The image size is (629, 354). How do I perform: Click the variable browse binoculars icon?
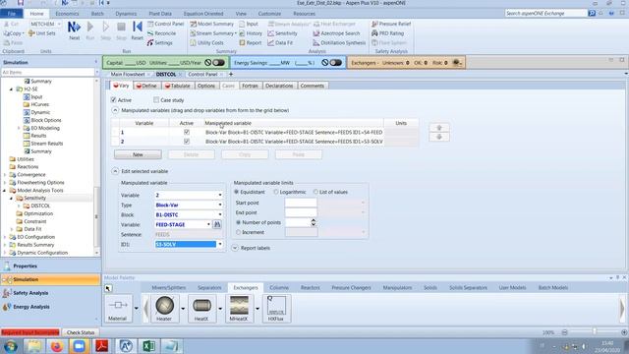(217, 224)
